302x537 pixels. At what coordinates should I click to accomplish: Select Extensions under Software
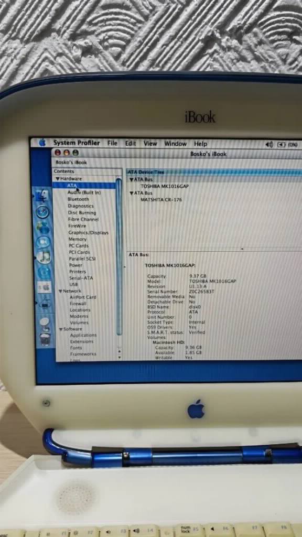pos(81,341)
